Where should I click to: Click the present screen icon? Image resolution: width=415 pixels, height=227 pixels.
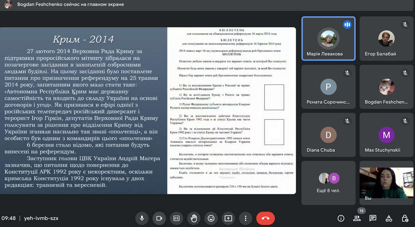[x=228, y=218]
